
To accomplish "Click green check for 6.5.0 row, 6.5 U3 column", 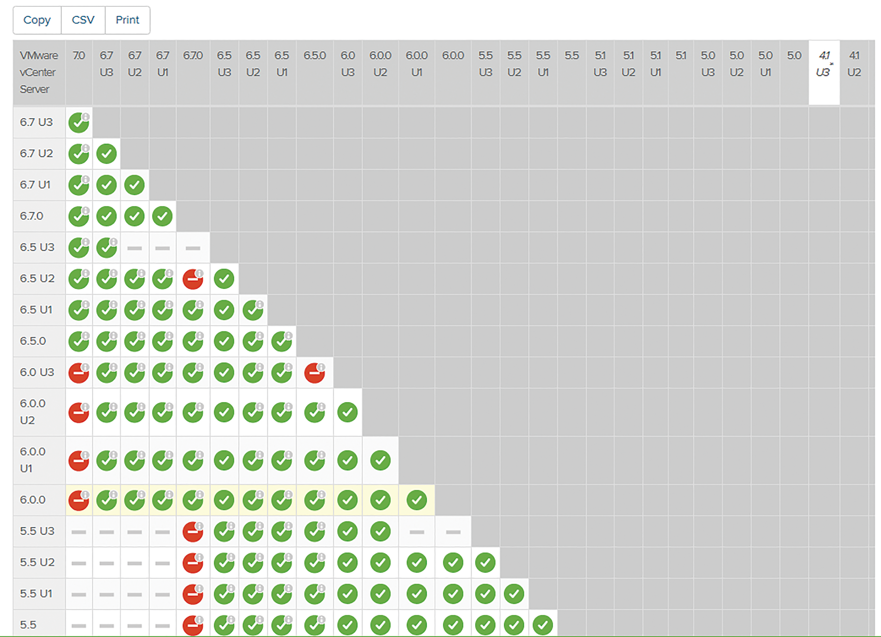I will pyautogui.click(x=224, y=341).
